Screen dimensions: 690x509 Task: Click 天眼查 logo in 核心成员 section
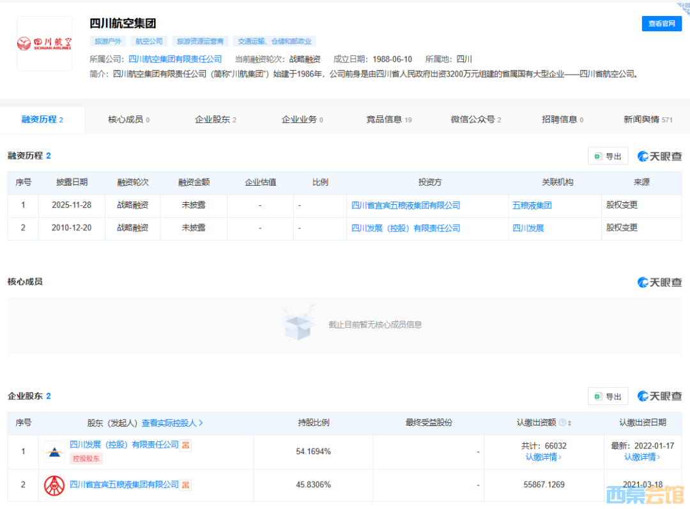(660, 282)
